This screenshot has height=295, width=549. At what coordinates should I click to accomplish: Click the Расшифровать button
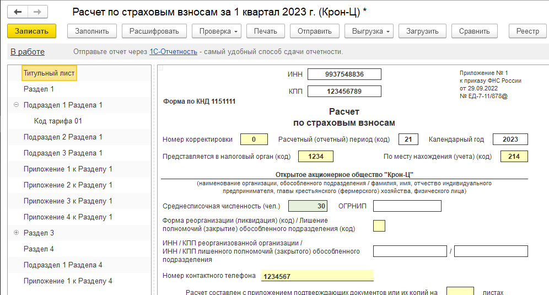pos(154,31)
